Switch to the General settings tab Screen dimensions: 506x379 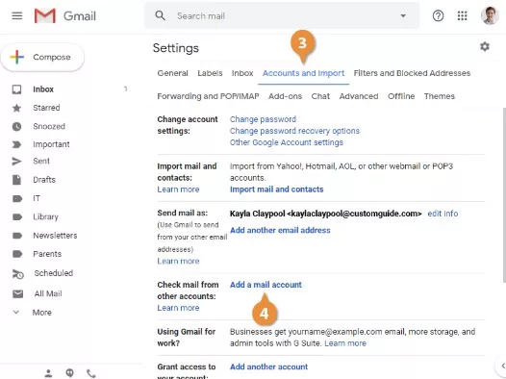pos(172,73)
